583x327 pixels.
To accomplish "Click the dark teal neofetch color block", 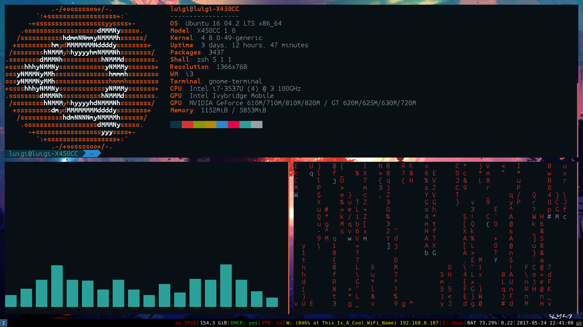I will [x=176, y=124].
